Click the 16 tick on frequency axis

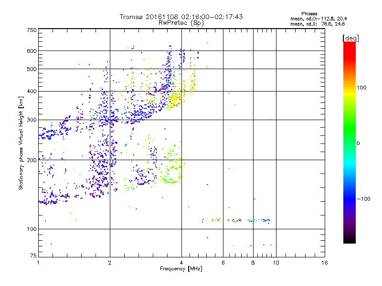(324, 263)
